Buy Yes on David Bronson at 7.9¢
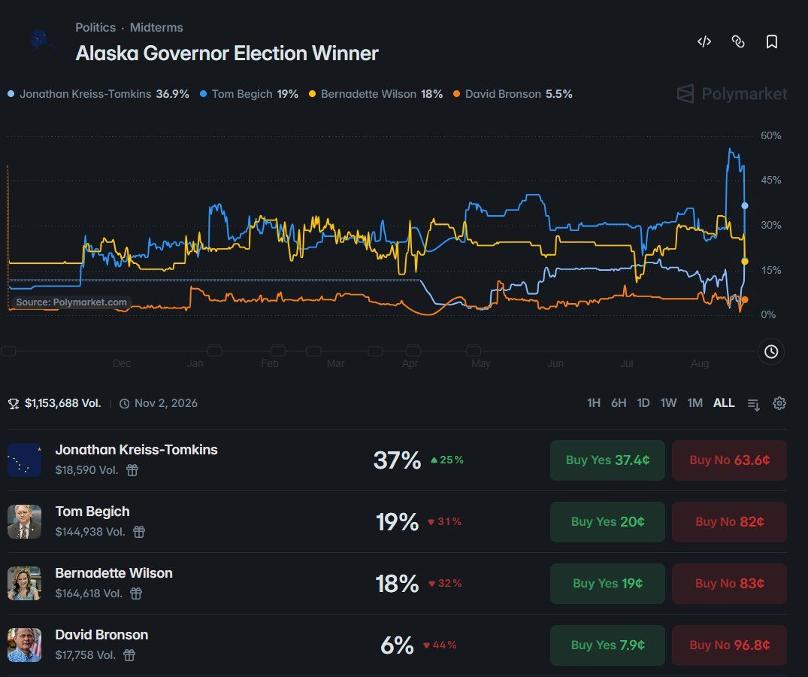This screenshot has width=808, height=677. (x=607, y=645)
